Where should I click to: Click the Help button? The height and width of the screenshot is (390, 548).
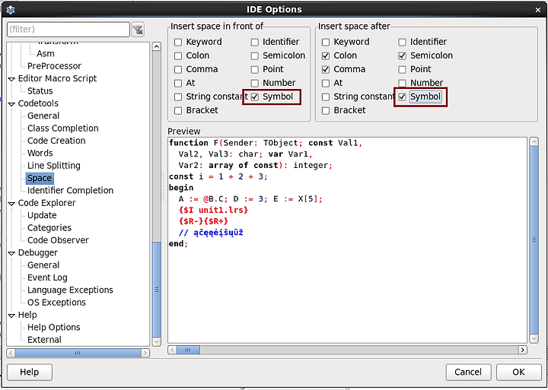(30, 373)
